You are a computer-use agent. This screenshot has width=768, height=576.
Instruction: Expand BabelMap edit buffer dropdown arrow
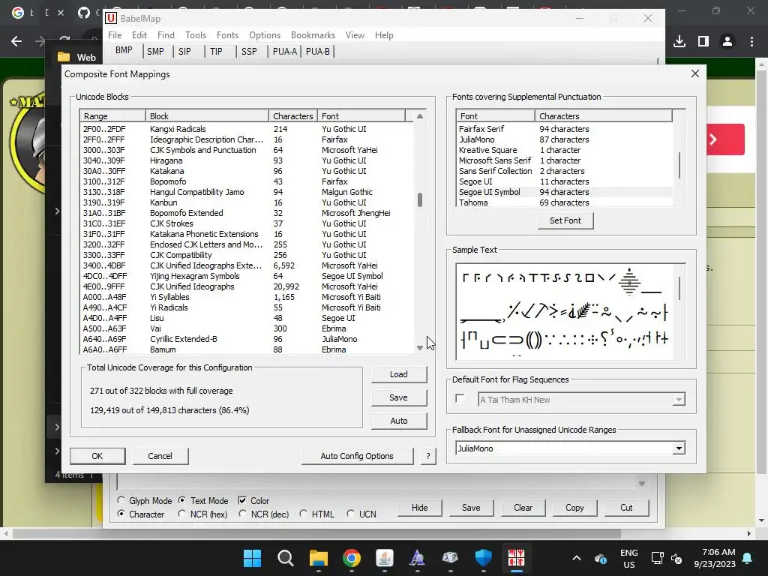[642, 484]
